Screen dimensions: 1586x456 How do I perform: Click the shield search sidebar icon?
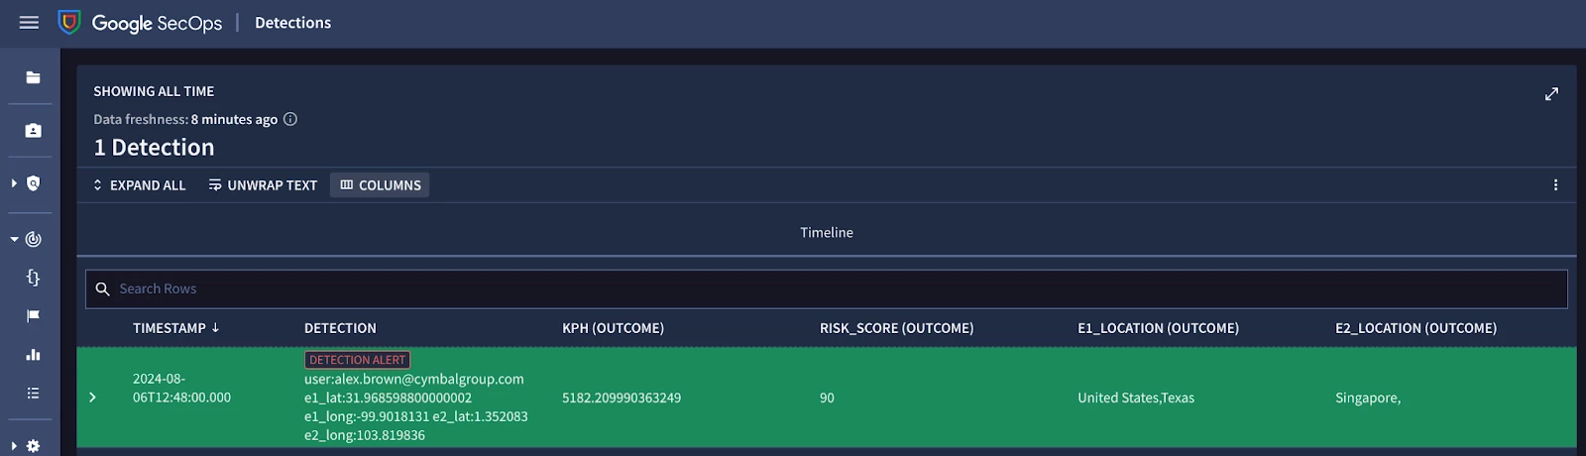click(x=33, y=183)
